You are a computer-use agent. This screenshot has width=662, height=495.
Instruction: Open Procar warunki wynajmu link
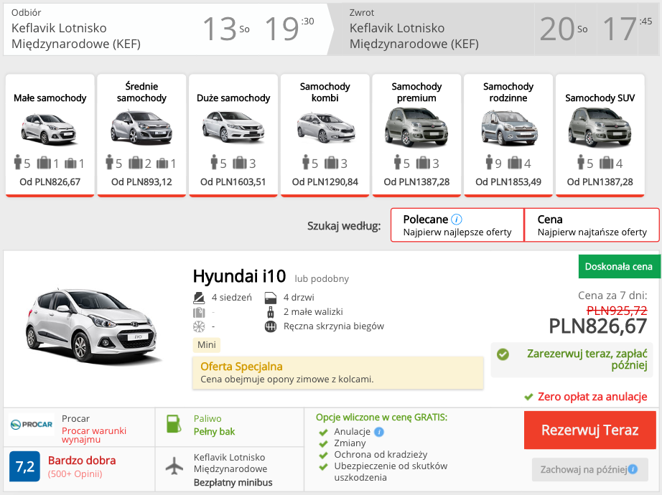tap(94, 435)
